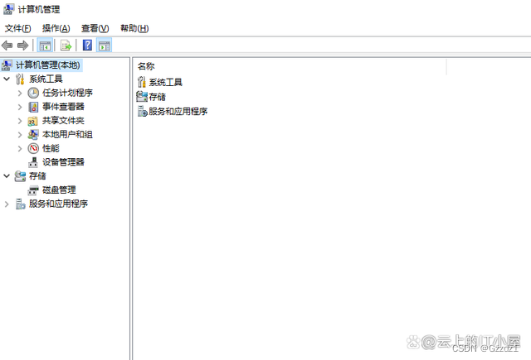Click the 存储 icon in the right pane
This screenshot has height=360, width=531.
coord(142,97)
